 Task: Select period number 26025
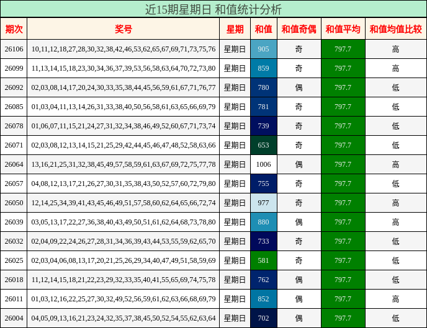click(x=14, y=260)
